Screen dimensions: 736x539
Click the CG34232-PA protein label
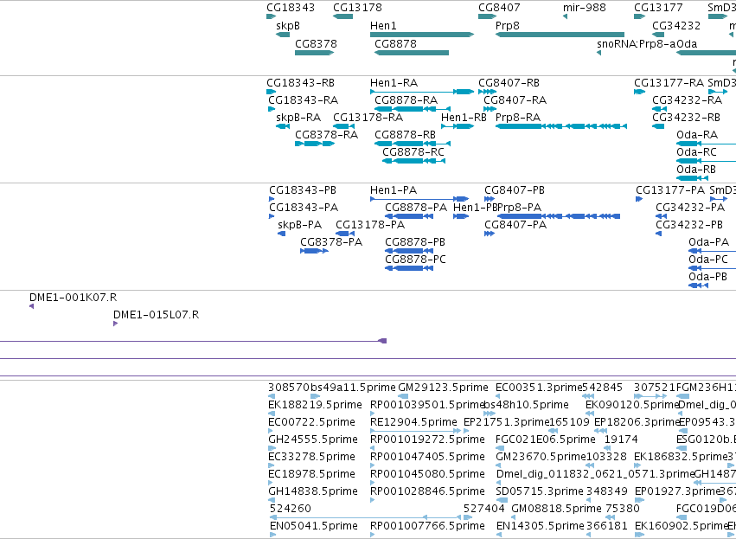coord(690,208)
